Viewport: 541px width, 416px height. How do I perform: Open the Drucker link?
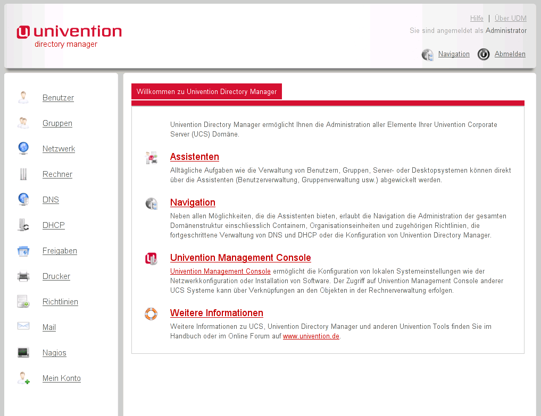click(56, 276)
